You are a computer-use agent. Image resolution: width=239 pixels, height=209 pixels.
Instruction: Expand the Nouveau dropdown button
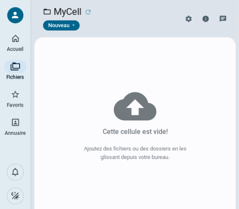coord(61,25)
